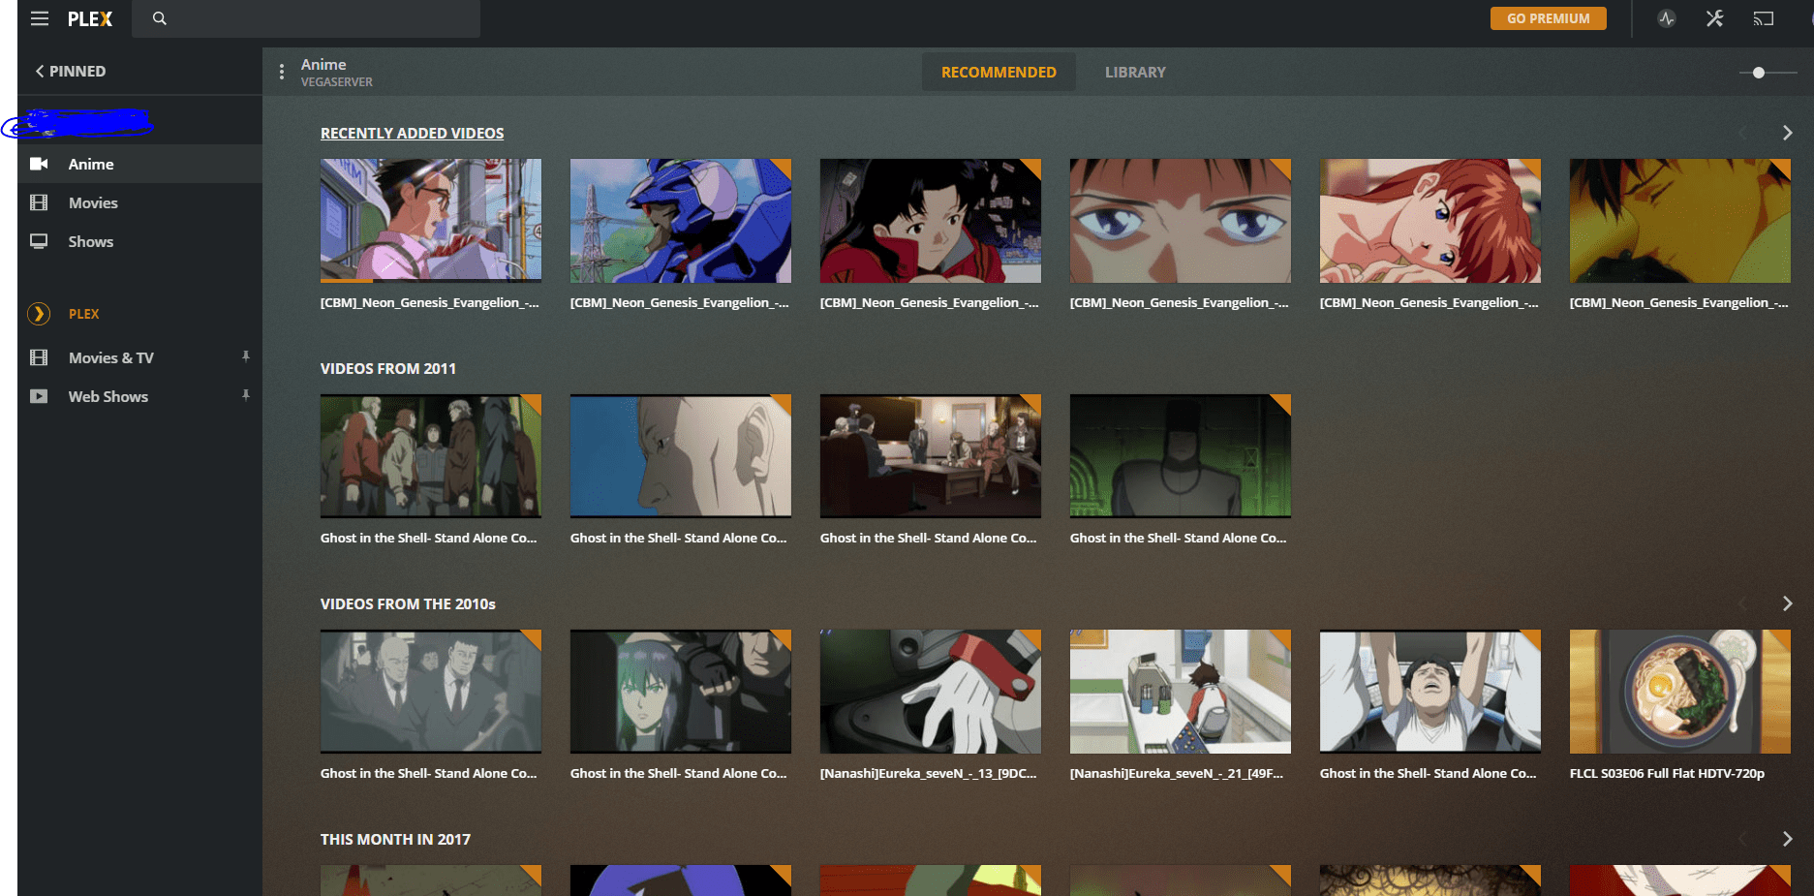
Task: Open Evangelion thumbnail with red-haired girl
Action: tap(1430, 221)
